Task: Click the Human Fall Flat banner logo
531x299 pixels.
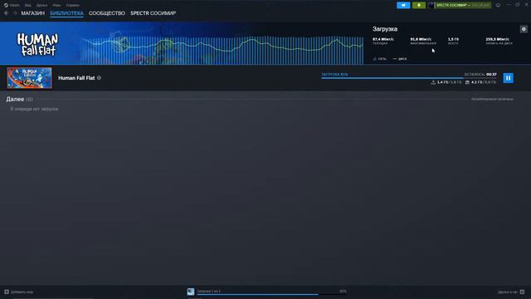Action: 37,44
